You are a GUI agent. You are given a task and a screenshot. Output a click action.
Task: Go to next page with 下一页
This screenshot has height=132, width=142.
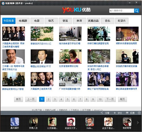tap(110, 99)
